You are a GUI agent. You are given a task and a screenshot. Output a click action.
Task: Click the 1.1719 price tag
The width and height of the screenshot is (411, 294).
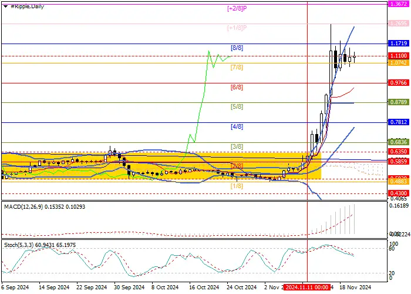pyautogui.click(x=399, y=44)
